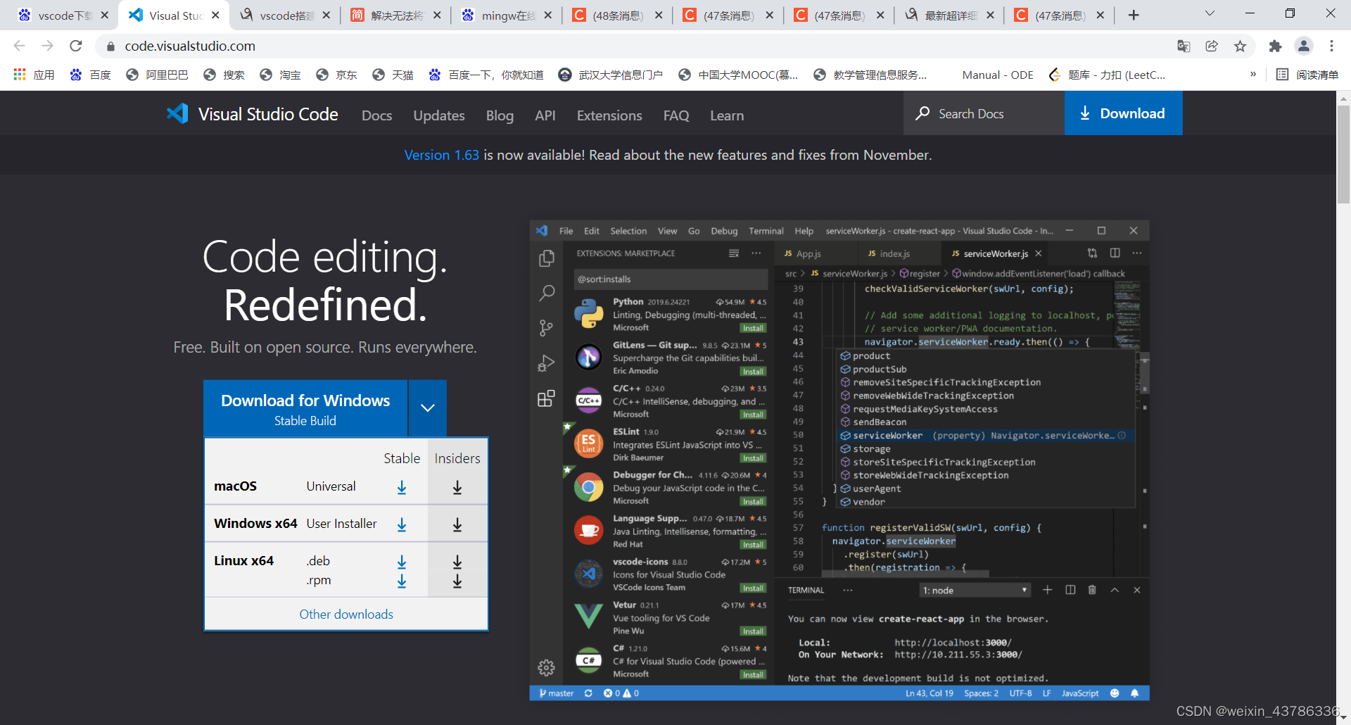Open the Version 1.63 link

(x=441, y=155)
